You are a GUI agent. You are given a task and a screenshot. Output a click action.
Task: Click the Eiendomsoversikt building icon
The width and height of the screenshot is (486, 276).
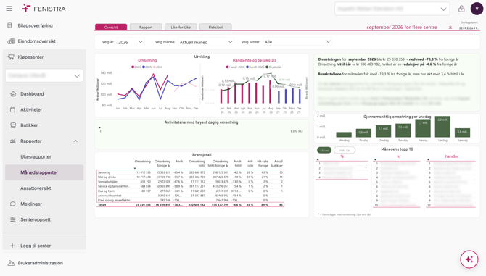(11, 41)
